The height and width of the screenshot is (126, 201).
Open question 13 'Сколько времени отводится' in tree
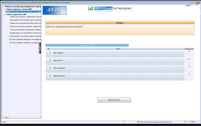coord(25,42)
